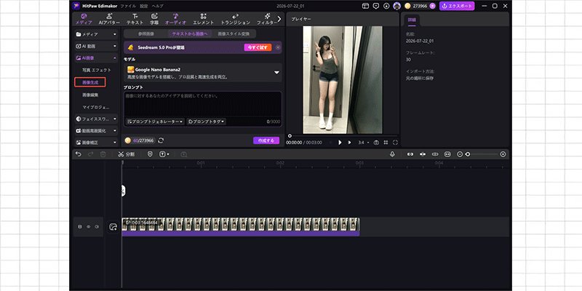The image size is (582, 291).
Task: Add credits with purple plus icon
Action: pyautogui.click(x=432, y=6)
